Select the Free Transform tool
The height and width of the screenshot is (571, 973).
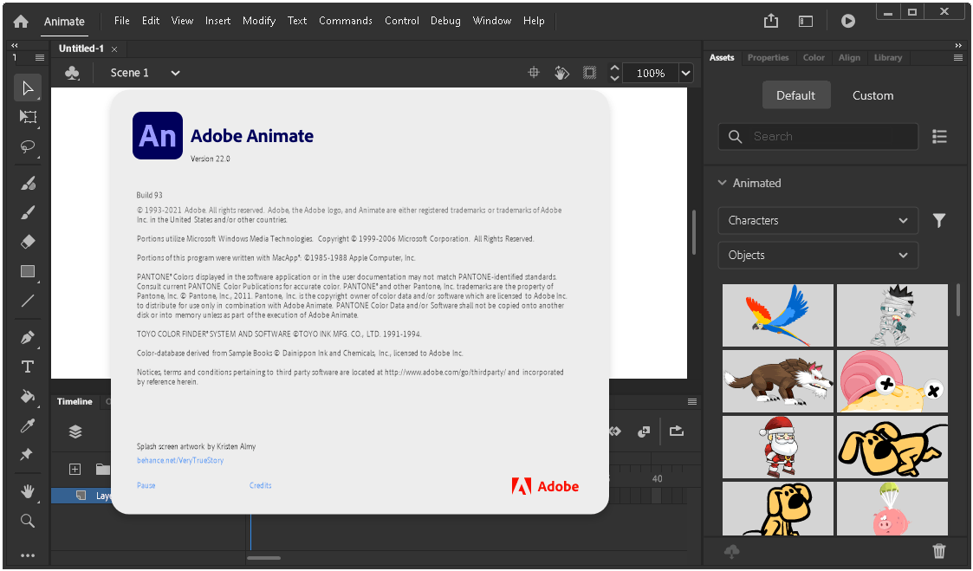coord(28,117)
